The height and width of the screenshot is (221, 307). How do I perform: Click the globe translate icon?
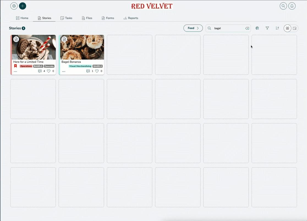[x=257, y=28]
